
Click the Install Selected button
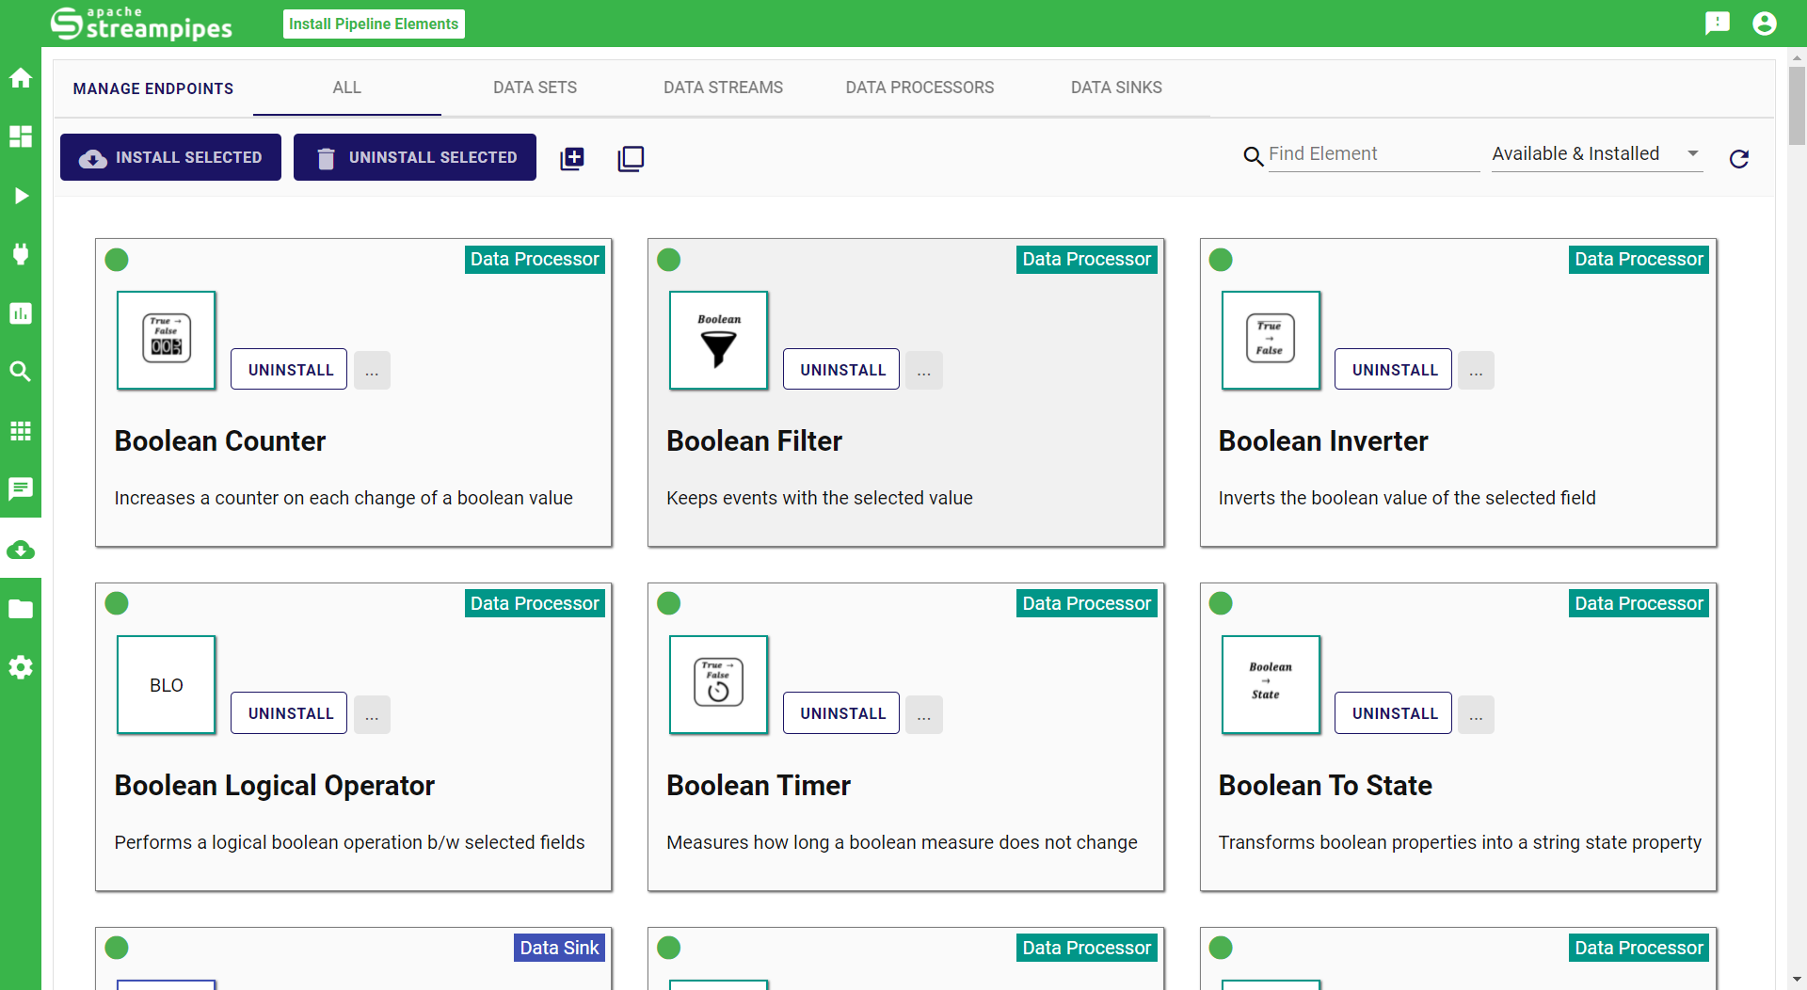coord(170,157)
